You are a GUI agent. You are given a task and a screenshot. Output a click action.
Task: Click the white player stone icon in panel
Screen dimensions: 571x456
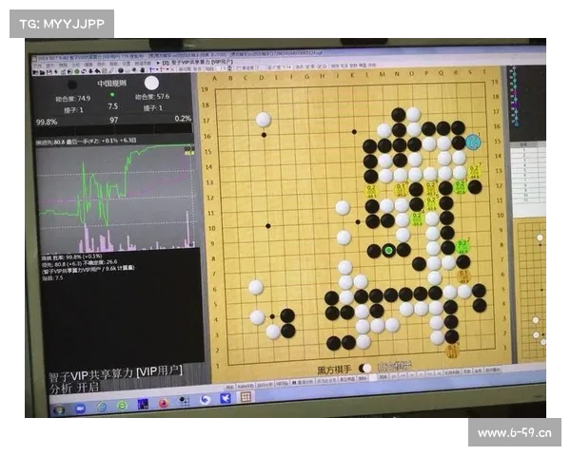(x=151, y=84)
